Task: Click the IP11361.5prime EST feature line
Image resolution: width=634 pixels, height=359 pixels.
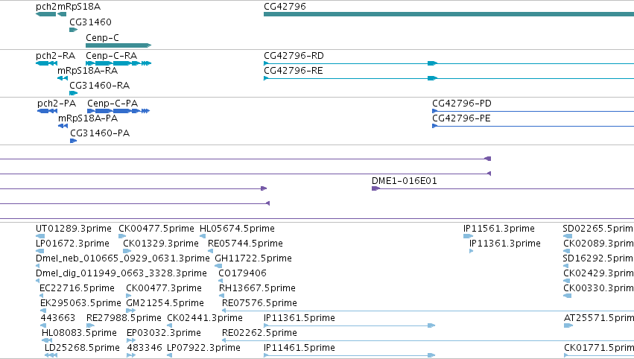Action: click(x=349, y=325)
